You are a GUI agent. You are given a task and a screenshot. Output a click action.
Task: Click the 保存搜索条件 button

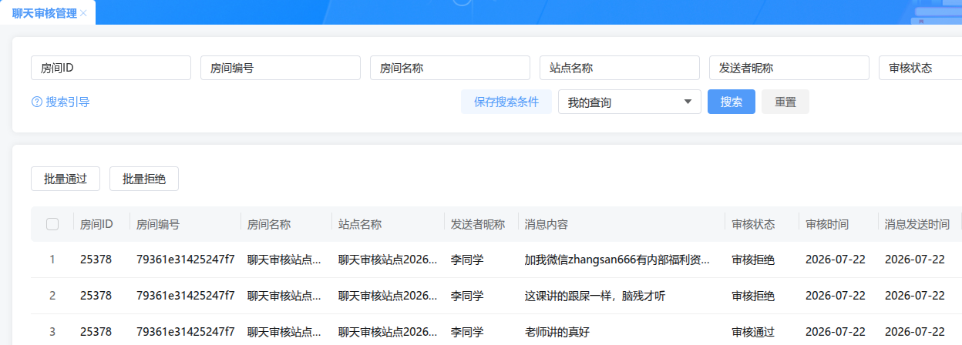pos(506,102)
